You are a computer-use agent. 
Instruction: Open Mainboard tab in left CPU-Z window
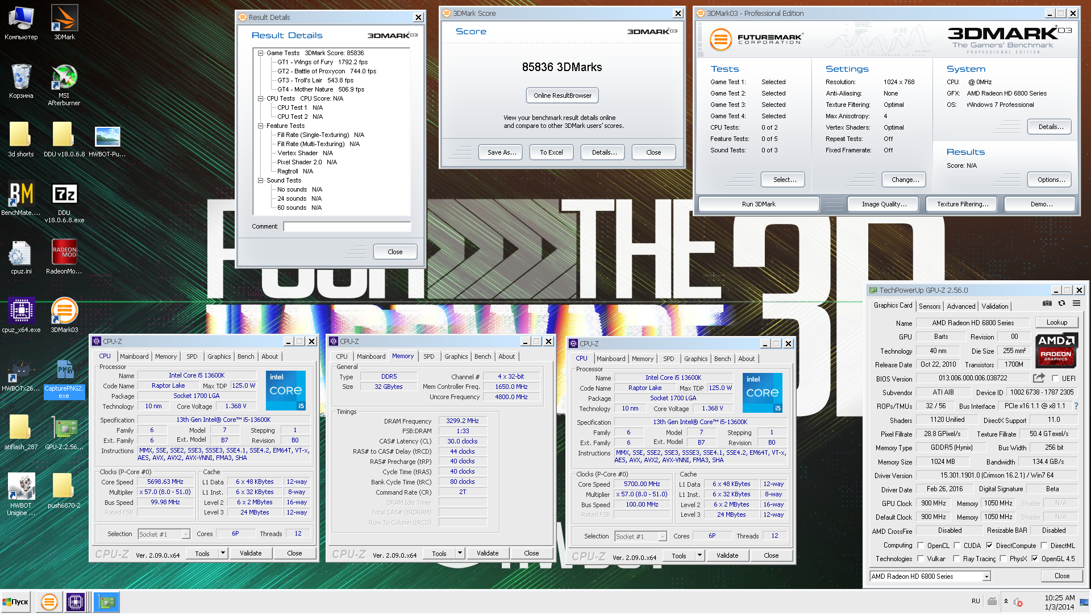tap(134, 356)
